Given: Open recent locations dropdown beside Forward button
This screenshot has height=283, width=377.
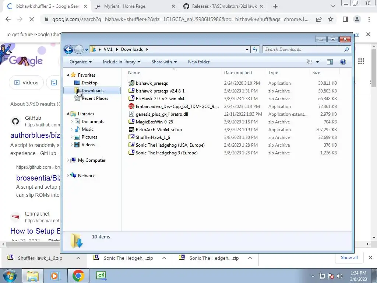Looking at the screenshot, I should (x=86, y=50).
